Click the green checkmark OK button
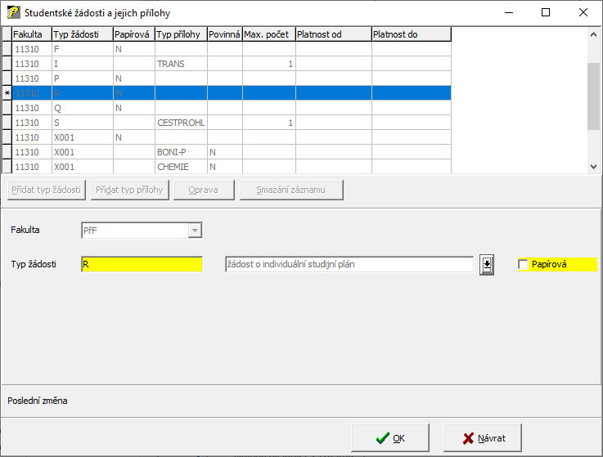603x457 pixels. (390, 437)
